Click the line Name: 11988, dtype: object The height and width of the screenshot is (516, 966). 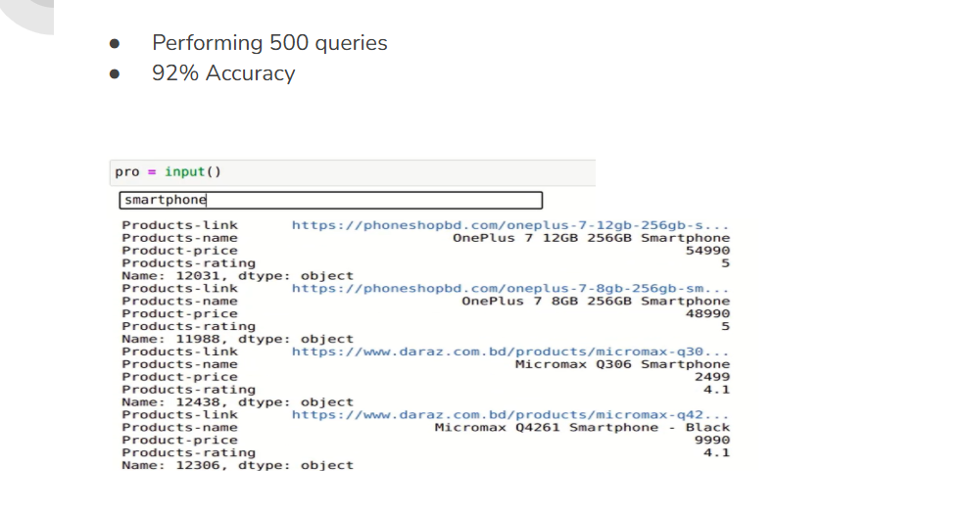tap(238, 340)
